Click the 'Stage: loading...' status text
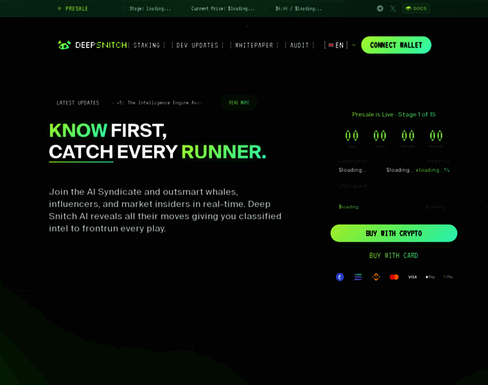This screenshot has width=488, height=385. [x=150, y=9]
